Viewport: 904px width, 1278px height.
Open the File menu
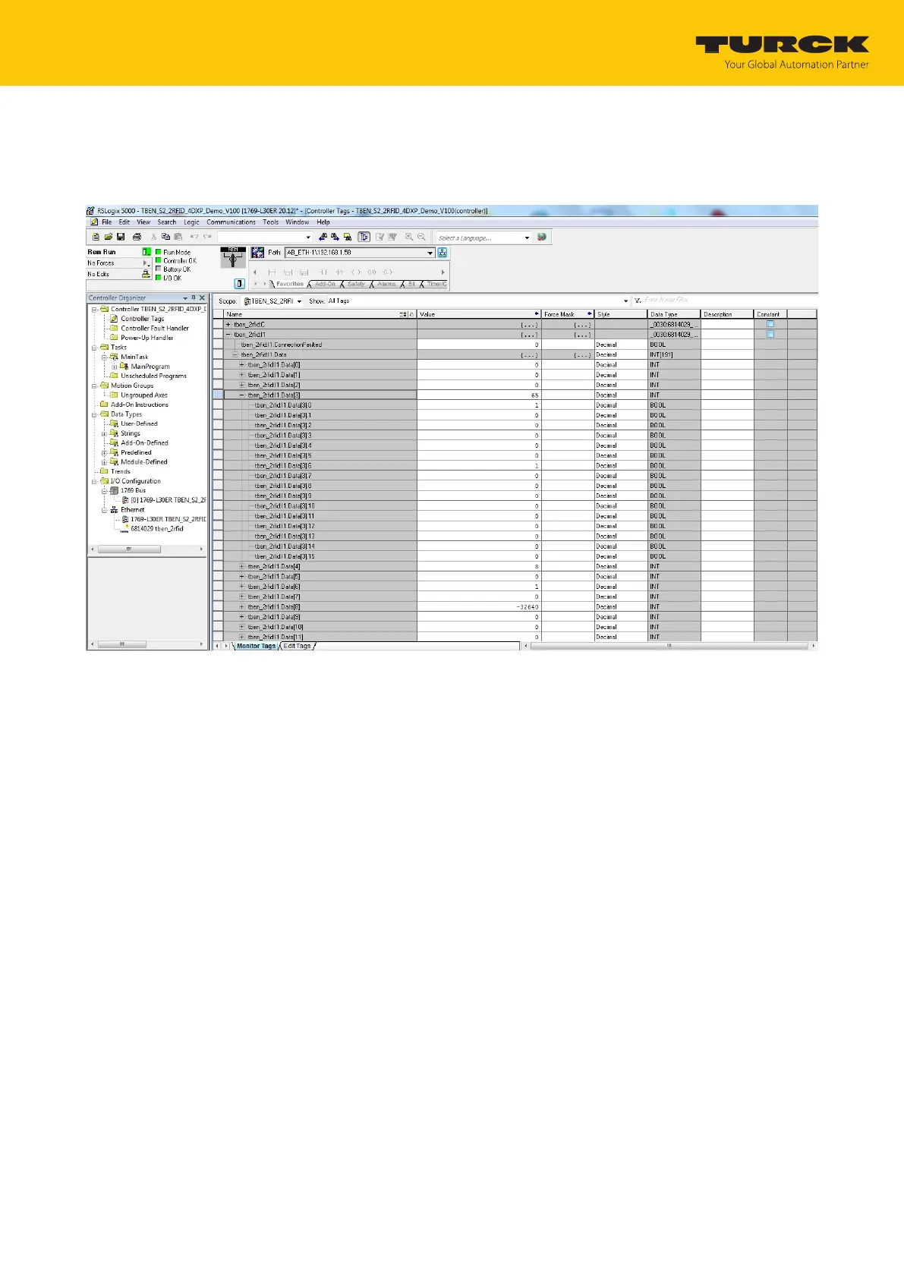[106, 222]
